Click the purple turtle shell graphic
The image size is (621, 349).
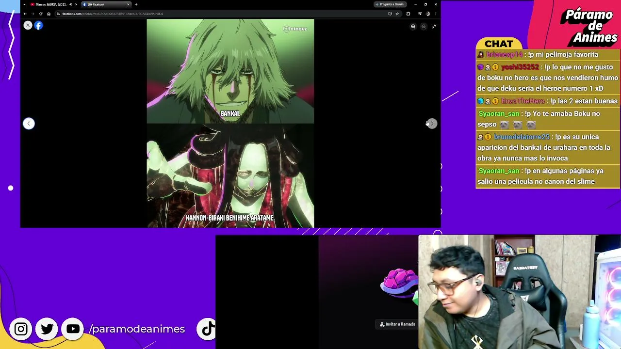click(399, 284)
